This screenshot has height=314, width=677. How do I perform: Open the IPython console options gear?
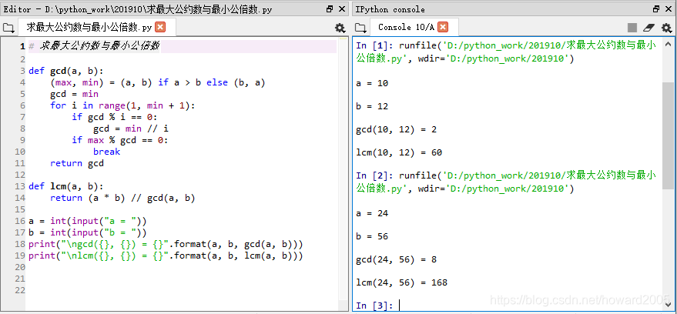667,28
